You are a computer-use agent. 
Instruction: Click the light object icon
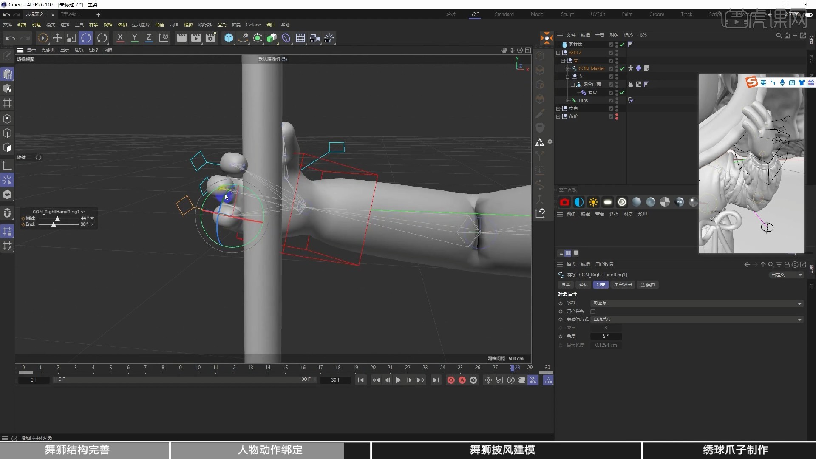click(x=329, y=38)
